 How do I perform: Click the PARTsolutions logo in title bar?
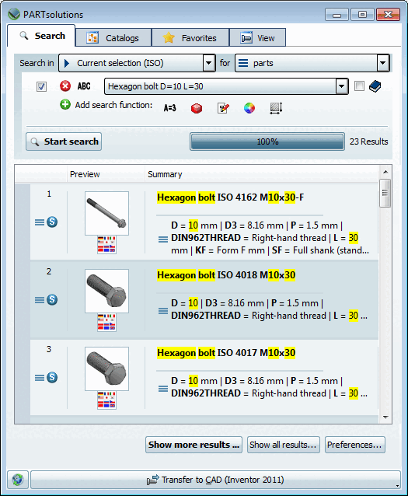coord(14,14)
